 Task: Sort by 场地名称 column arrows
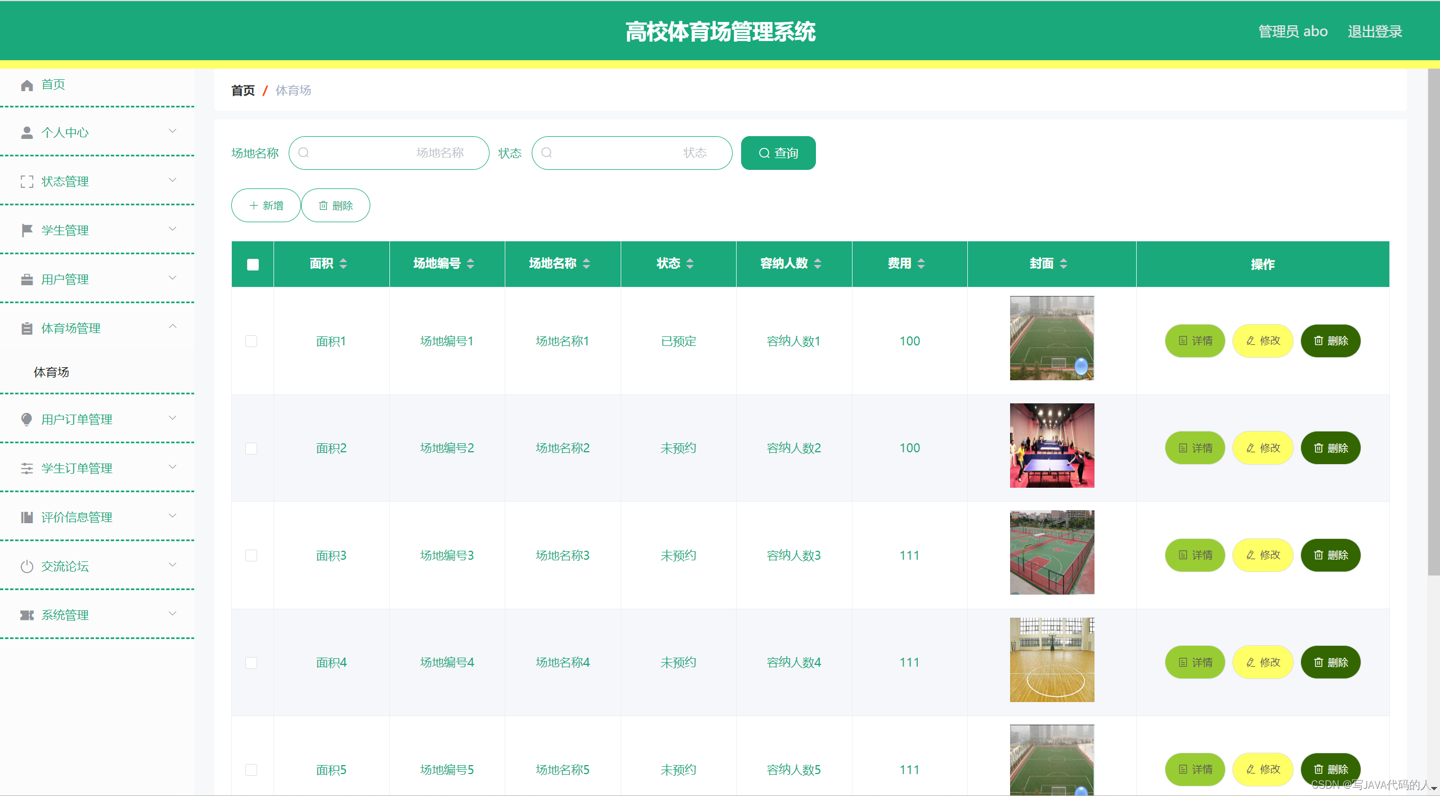coord(586,264)
